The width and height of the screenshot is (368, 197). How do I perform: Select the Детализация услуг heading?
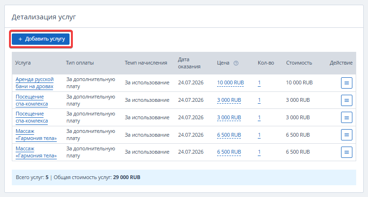coord(44,17)
